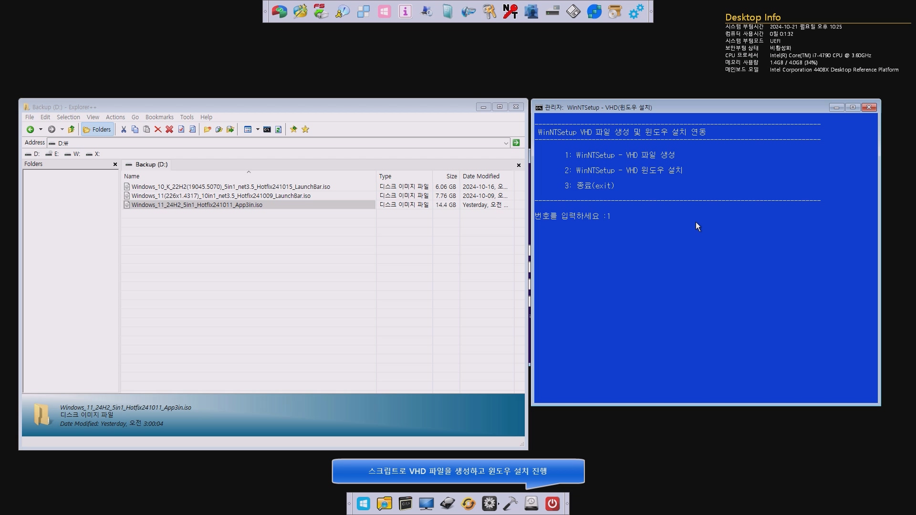Click the Add Bookmark star icon
Screen dimensions: 916x515
click(294, 129)
